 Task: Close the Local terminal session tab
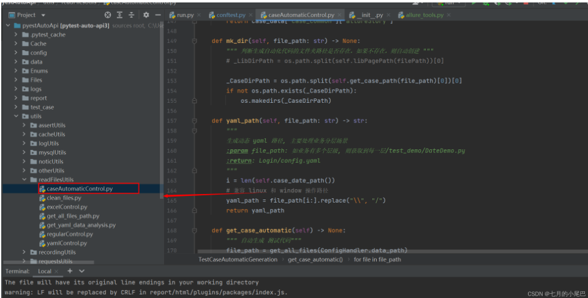click(56, 271)
